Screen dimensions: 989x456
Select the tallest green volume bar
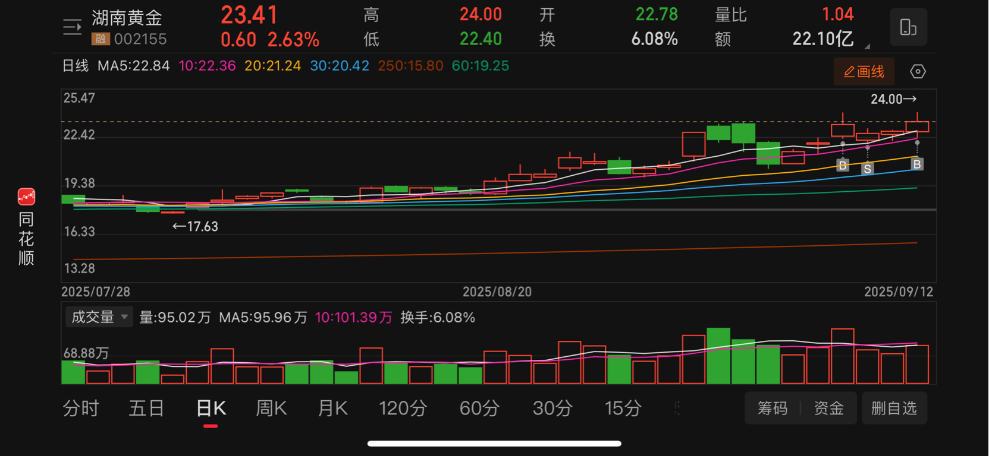click(718, 356)
